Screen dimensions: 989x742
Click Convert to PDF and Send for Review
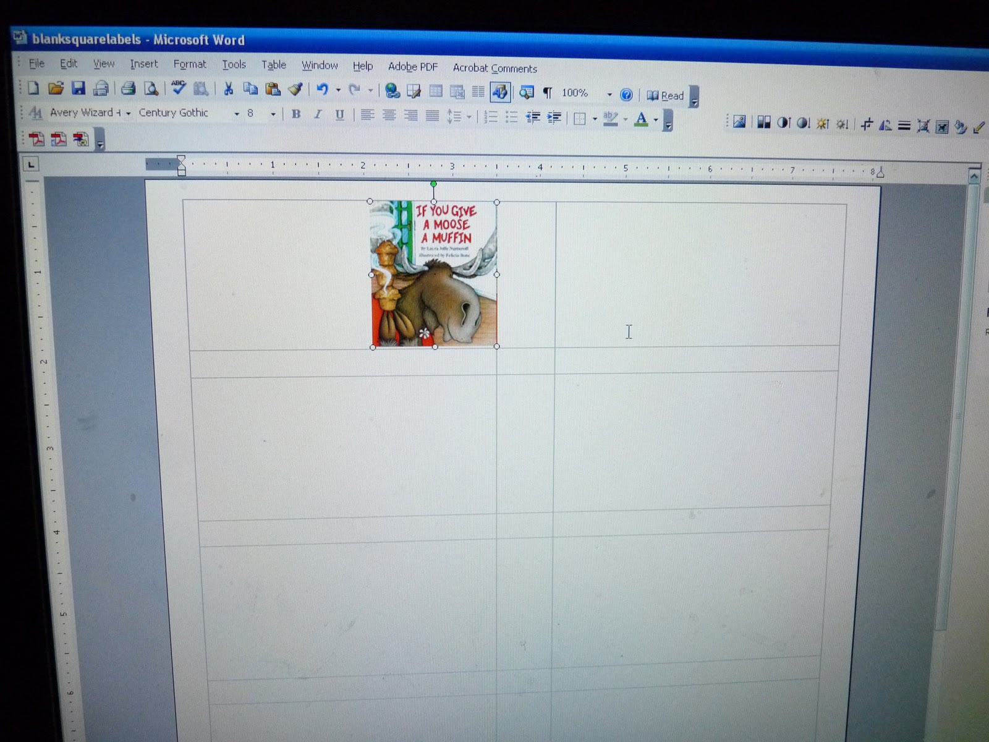[81, 139]
